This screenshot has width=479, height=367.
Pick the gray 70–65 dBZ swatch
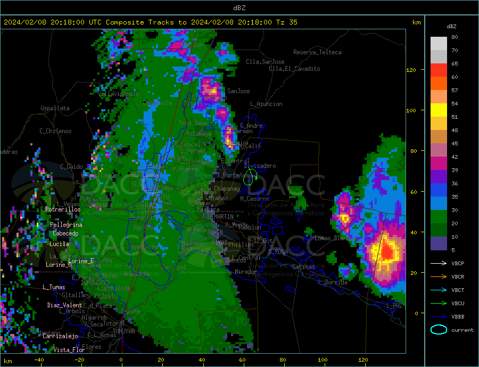[439, 56]
